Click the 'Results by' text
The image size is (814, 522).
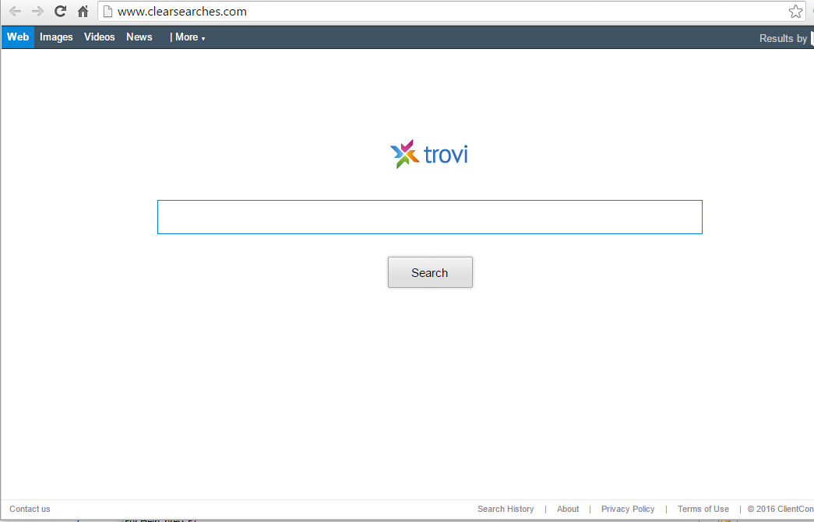[x=783, y=38]
